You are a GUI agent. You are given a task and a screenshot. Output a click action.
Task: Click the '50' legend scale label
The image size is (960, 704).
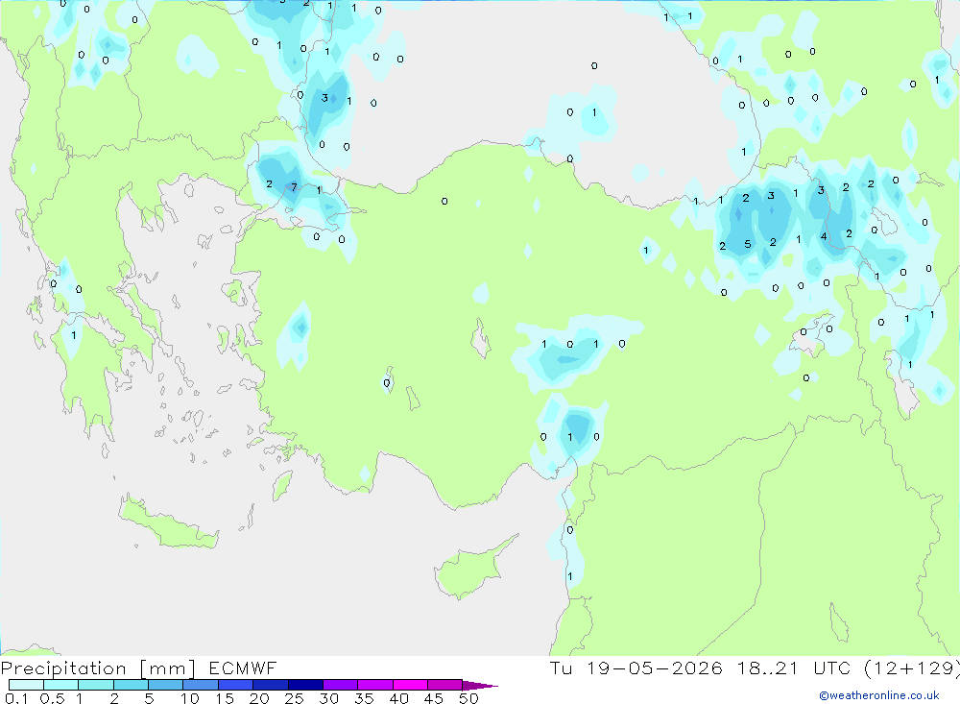coord(469,698)
